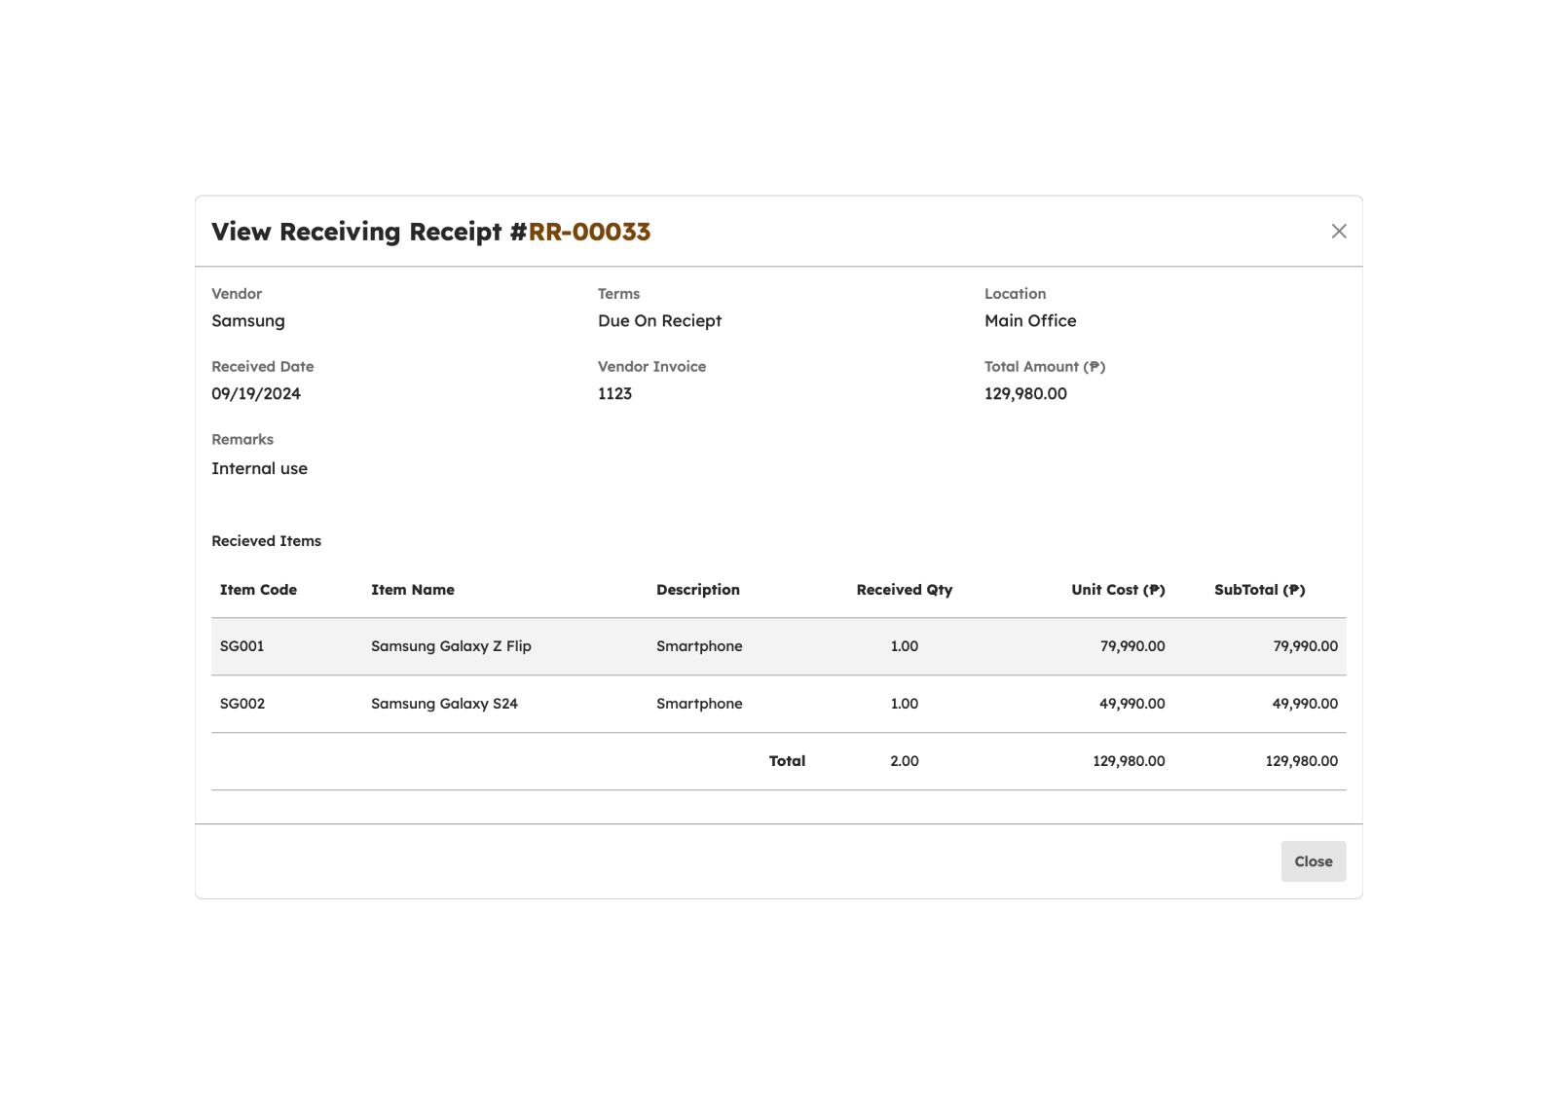Click subtotal 49,990.00 in SG002 row
The width and height of the screenshot is (1558, 1094).
1305,704
